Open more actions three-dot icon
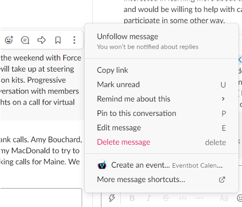Screen dimensions: 242x207 point(74,40)
